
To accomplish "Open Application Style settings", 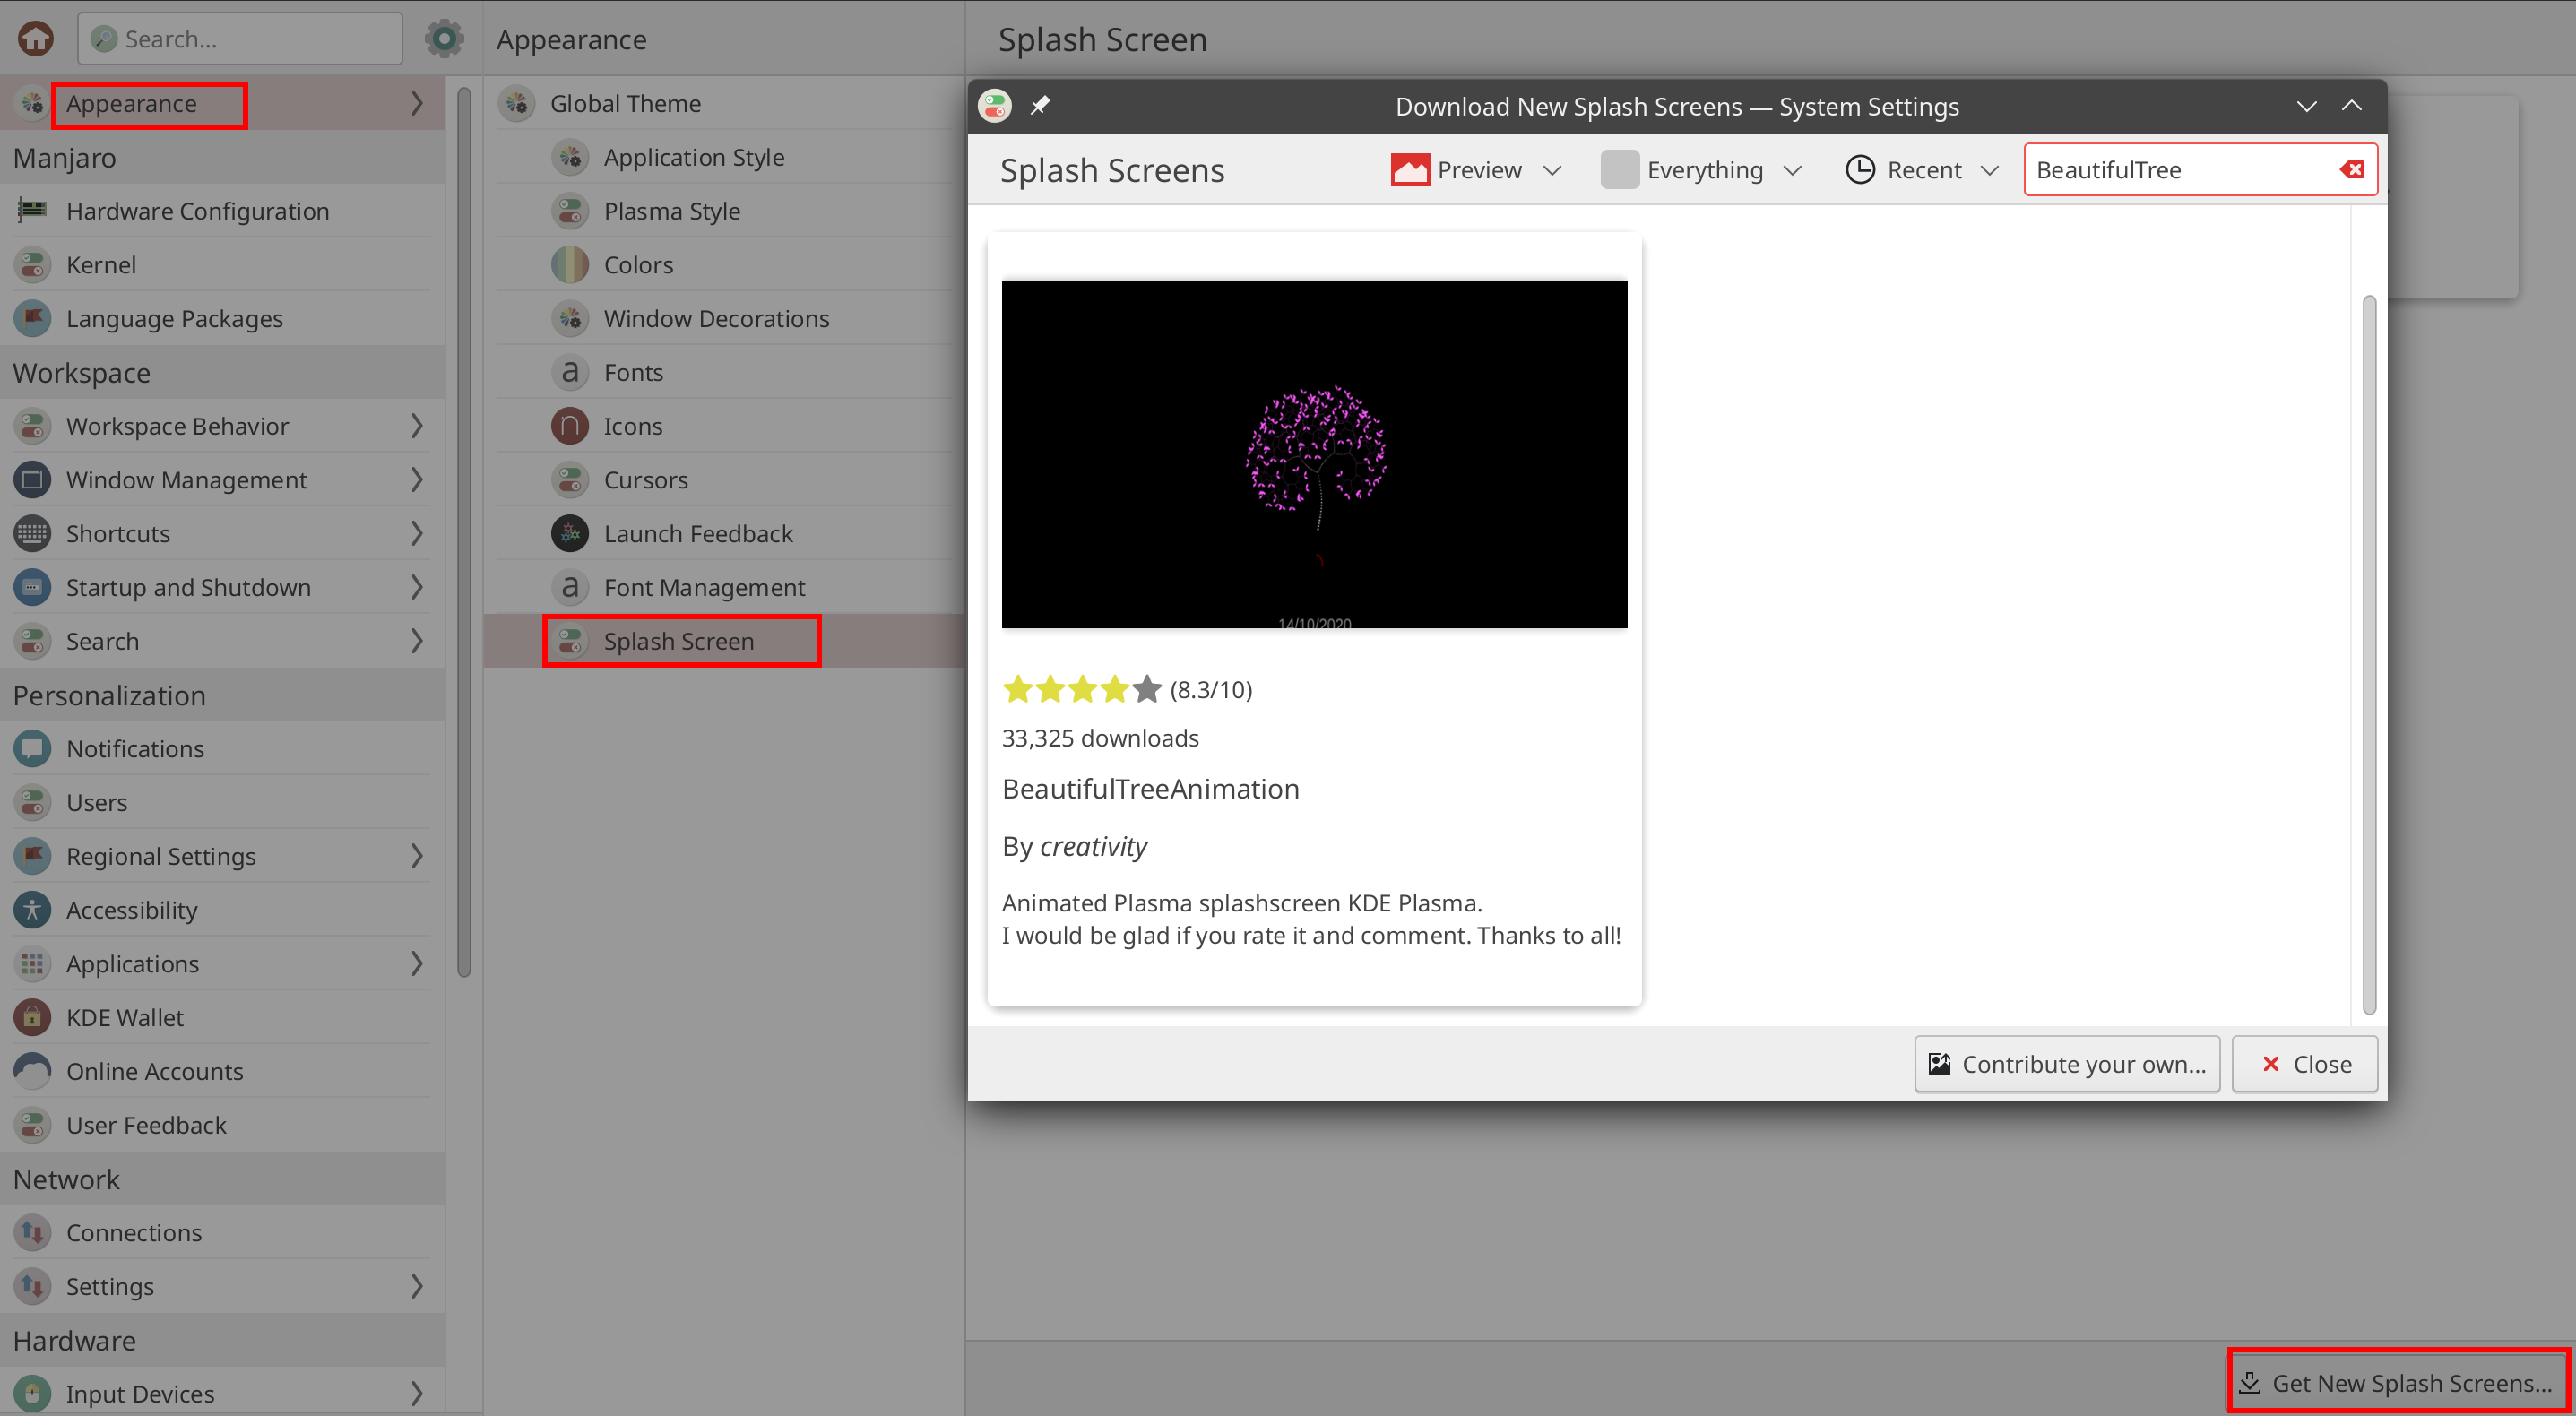I will (724, 157).
